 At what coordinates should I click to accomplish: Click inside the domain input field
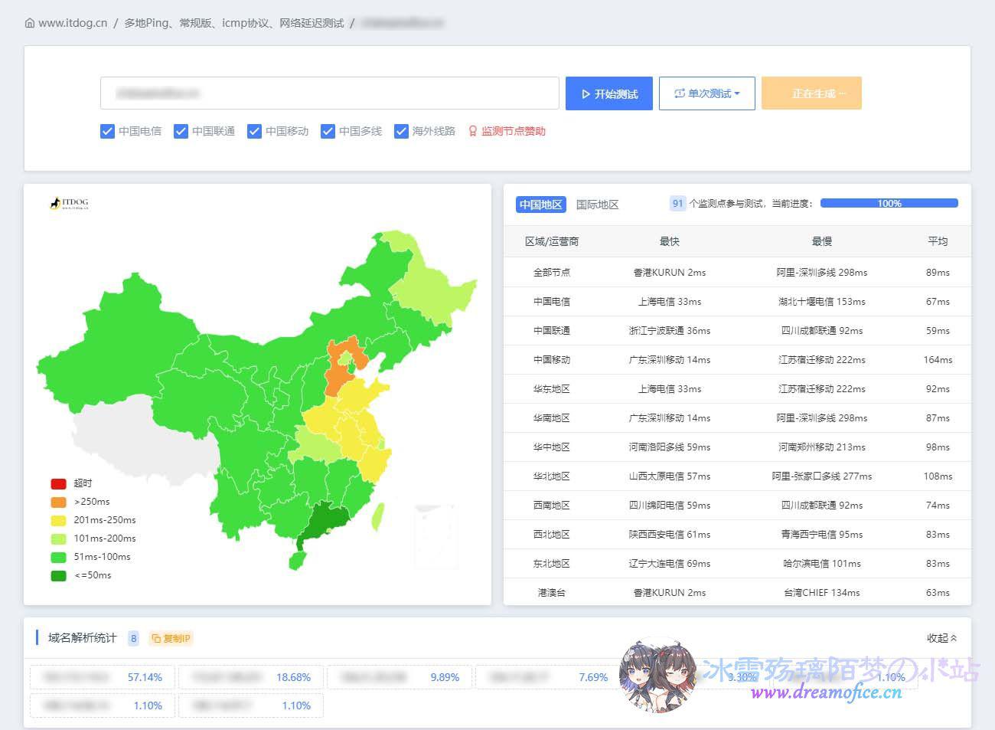click(329, 93)
